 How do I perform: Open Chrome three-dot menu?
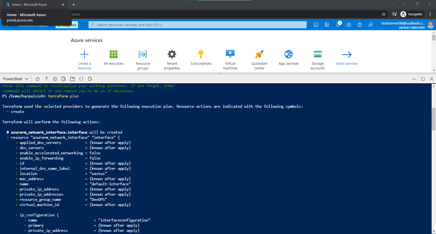pyautogui.click(x=430, y=14)
